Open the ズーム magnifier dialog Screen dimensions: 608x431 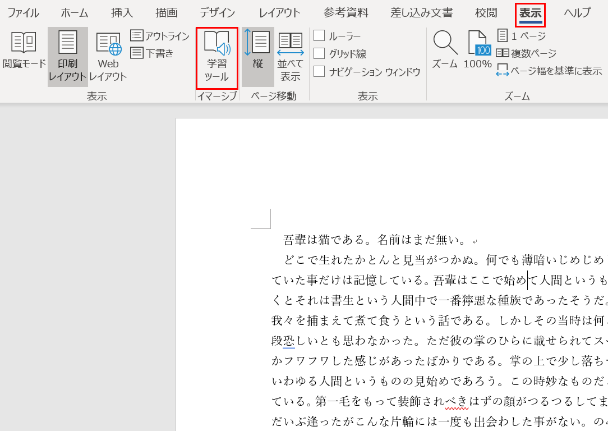pos(445,49)
